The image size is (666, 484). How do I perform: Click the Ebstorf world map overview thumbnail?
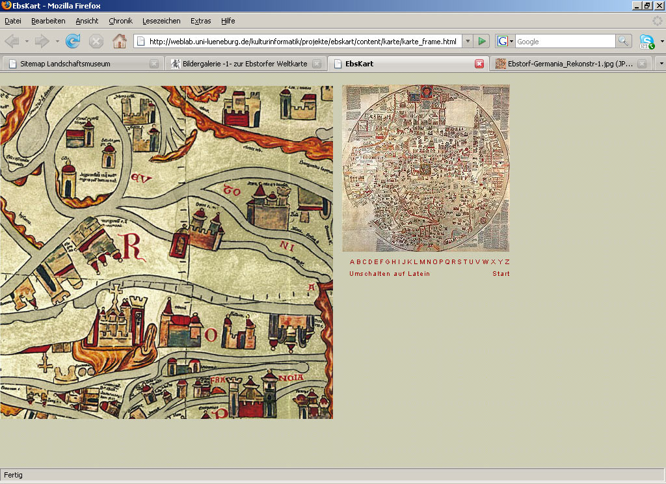click(426, 168)
